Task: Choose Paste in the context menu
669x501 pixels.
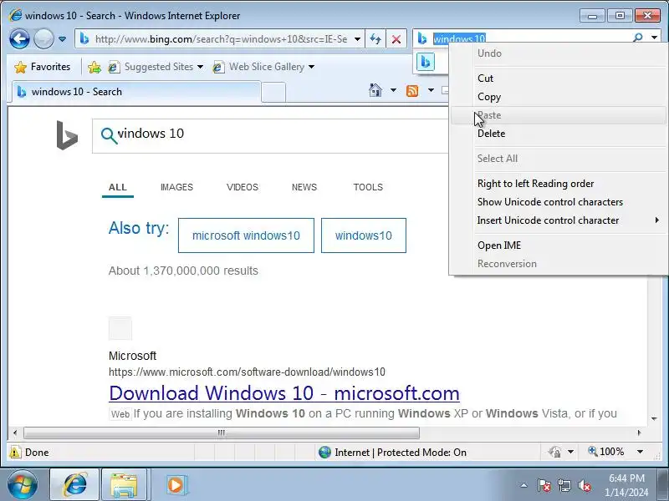Action: click(559, 115)
